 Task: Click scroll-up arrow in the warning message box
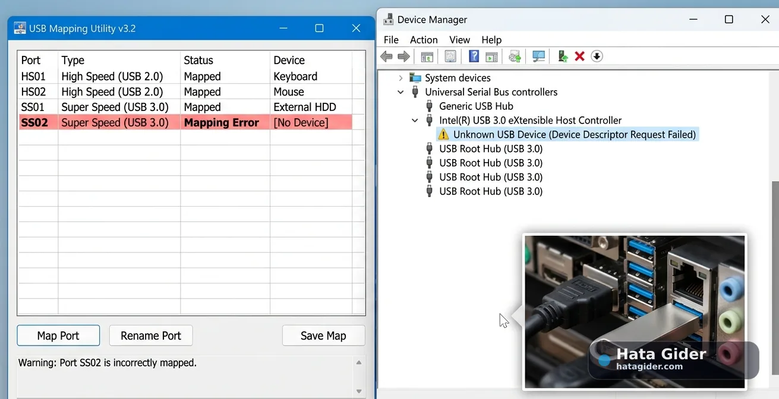(359, 362)
